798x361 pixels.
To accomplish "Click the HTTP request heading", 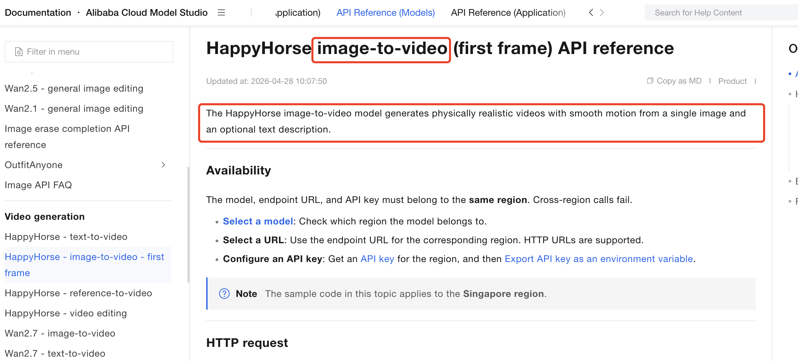I will pos(247,343).
